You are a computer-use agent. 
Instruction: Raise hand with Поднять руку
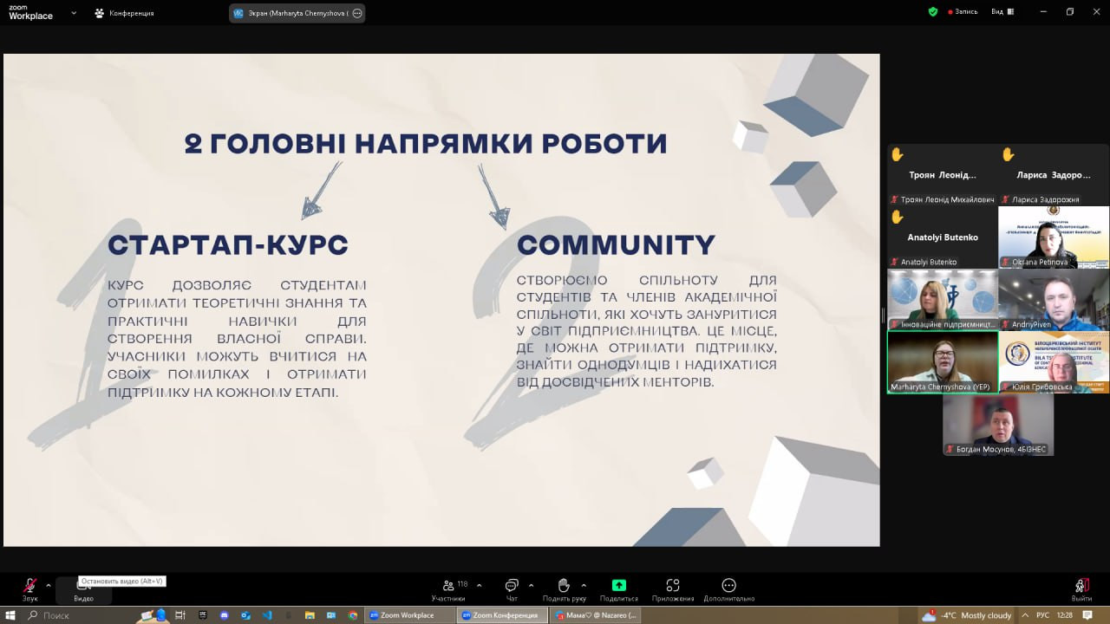tap(563, 590)
